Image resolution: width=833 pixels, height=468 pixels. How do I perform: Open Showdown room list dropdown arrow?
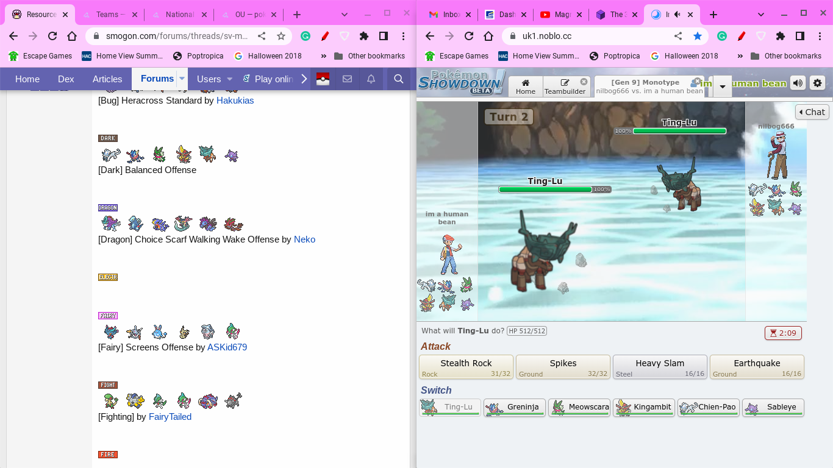[x=722, y=87]
